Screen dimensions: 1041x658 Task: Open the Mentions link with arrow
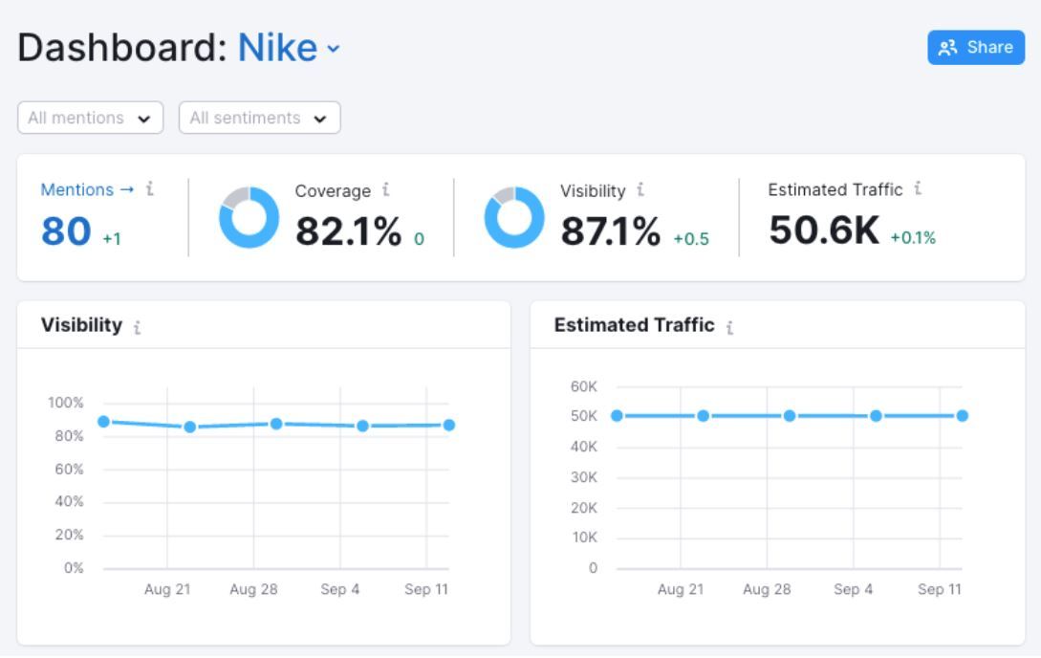(87, 190)
